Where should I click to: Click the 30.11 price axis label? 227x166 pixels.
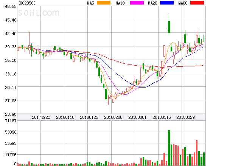pos(11,88)
